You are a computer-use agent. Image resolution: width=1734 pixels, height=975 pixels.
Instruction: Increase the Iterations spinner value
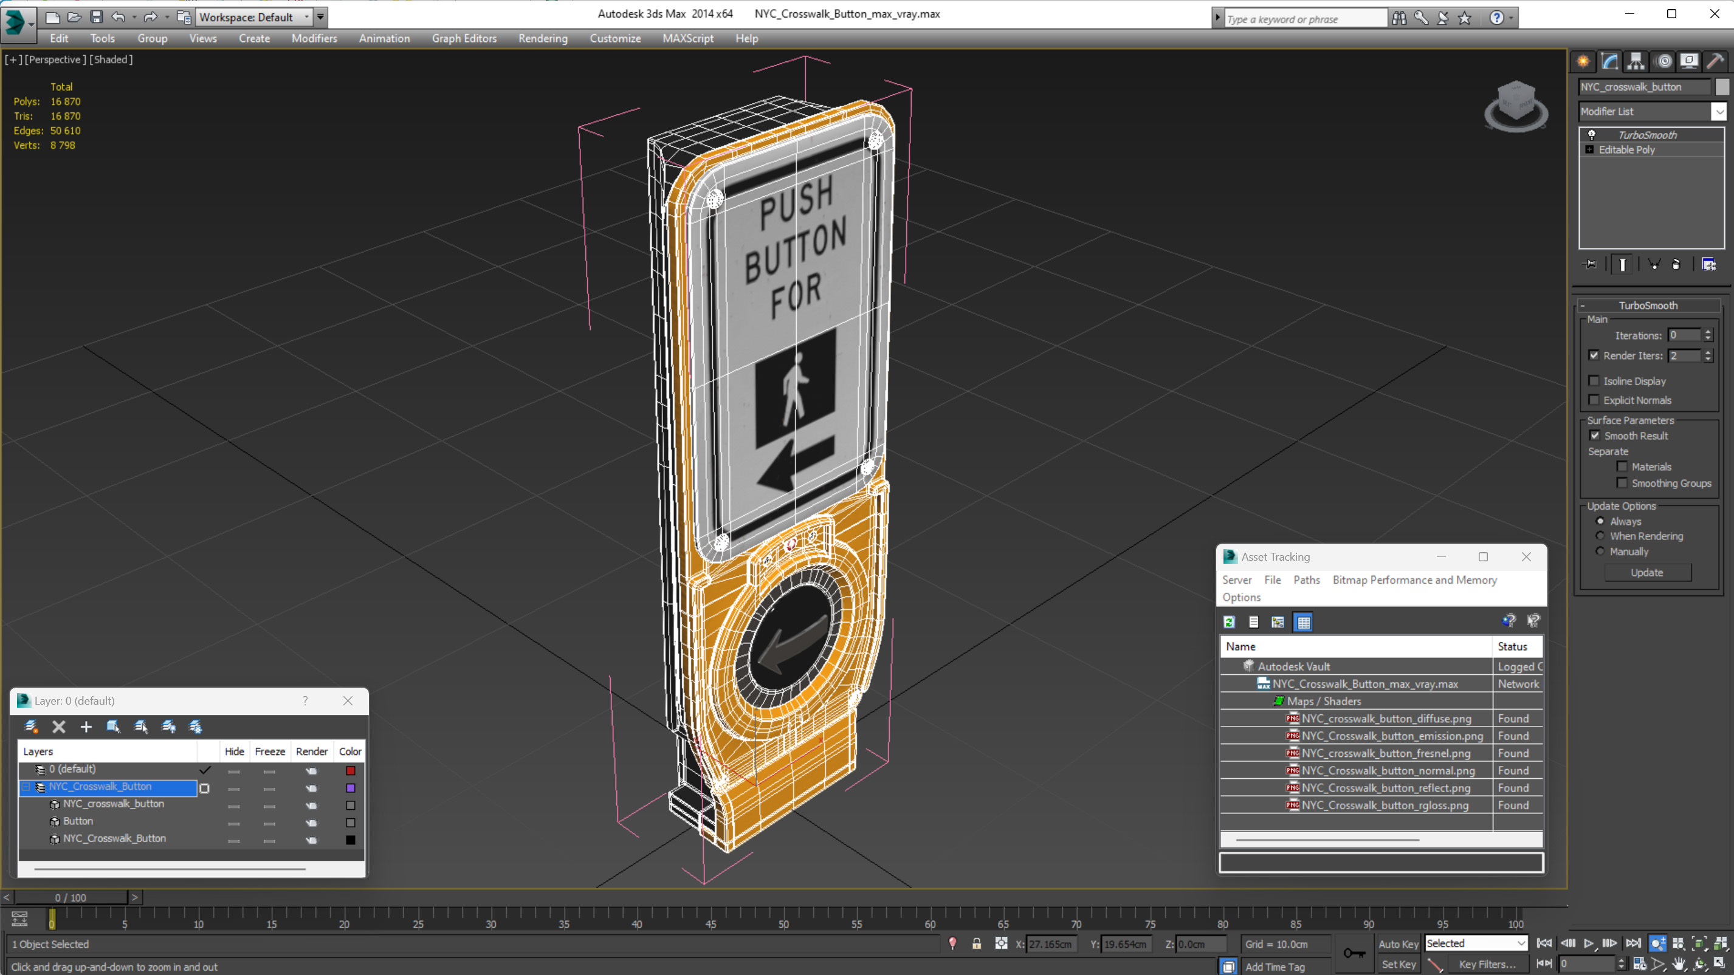point(1708,332)
